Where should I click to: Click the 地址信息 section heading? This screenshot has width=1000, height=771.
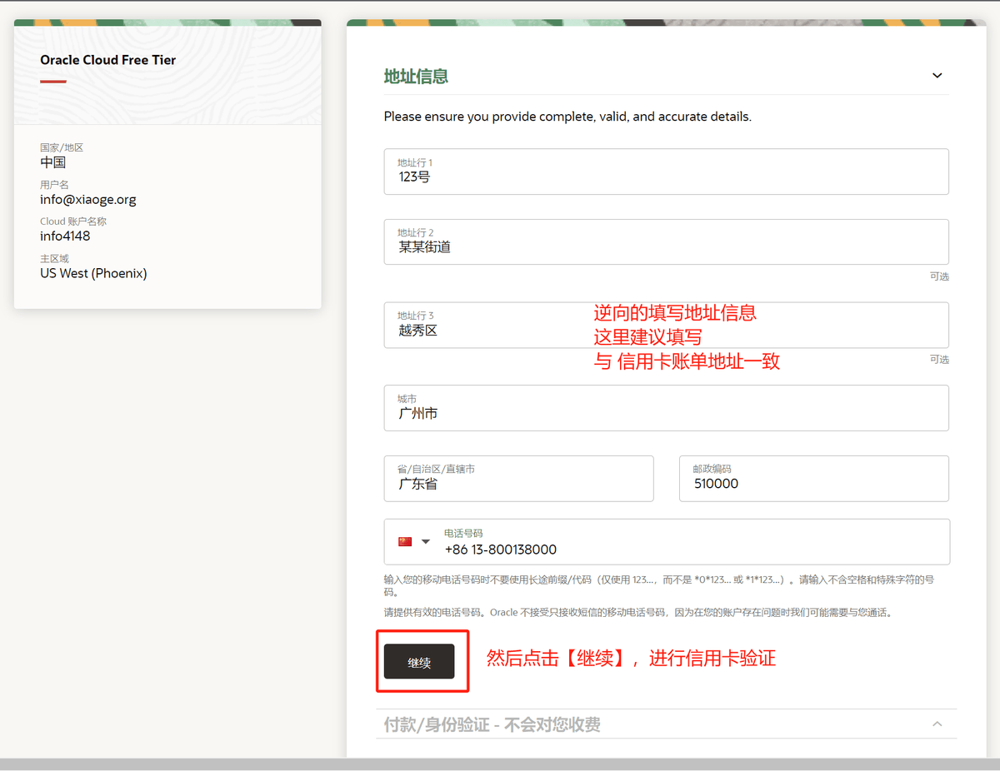click(x=416, y=77)
